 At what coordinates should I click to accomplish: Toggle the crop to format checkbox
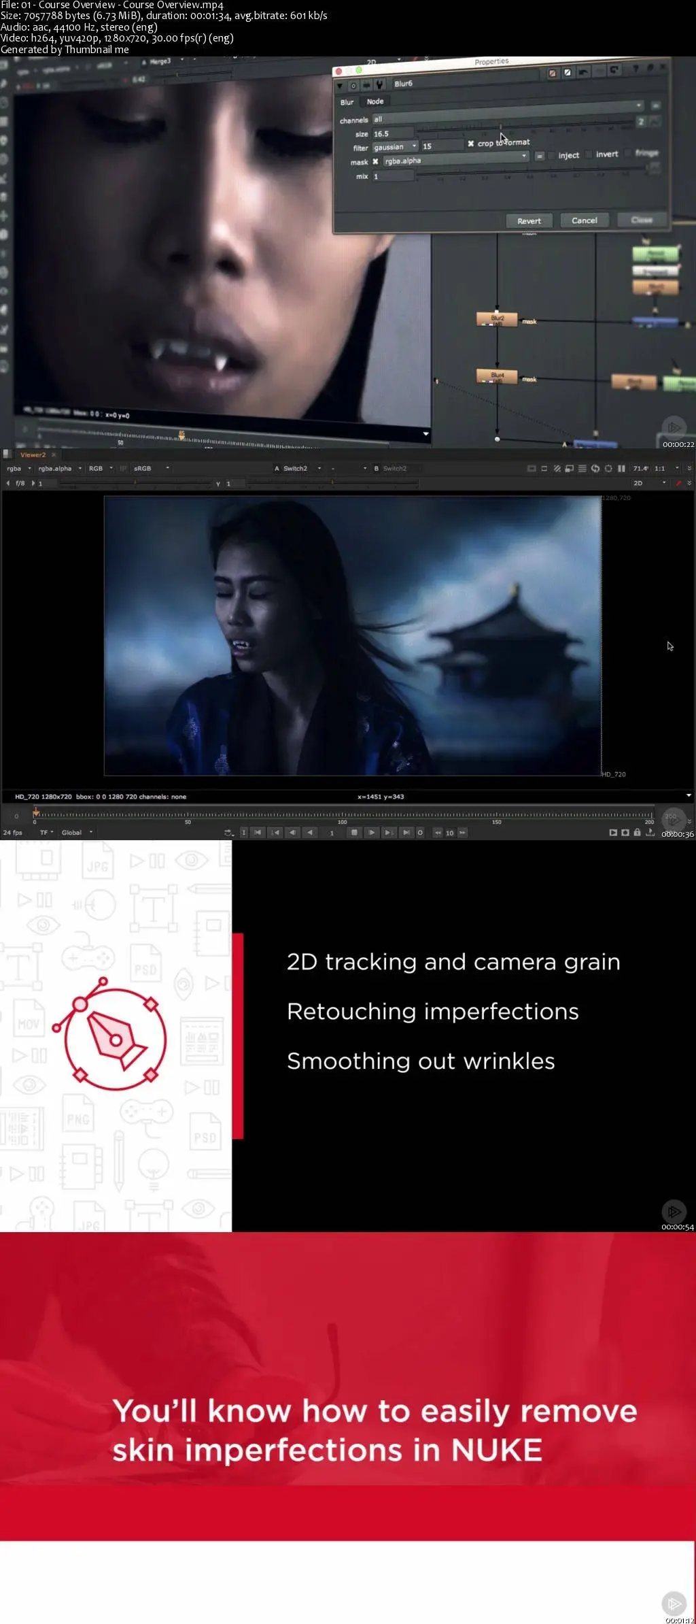(x=470, y=144)
